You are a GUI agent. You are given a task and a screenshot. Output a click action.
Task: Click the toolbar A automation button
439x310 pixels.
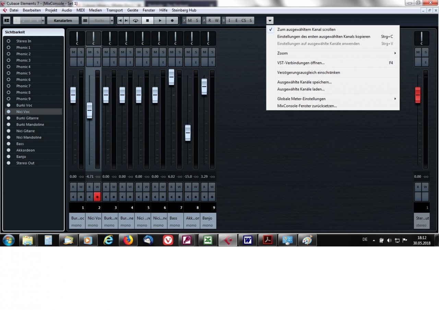tap(204, 21)
